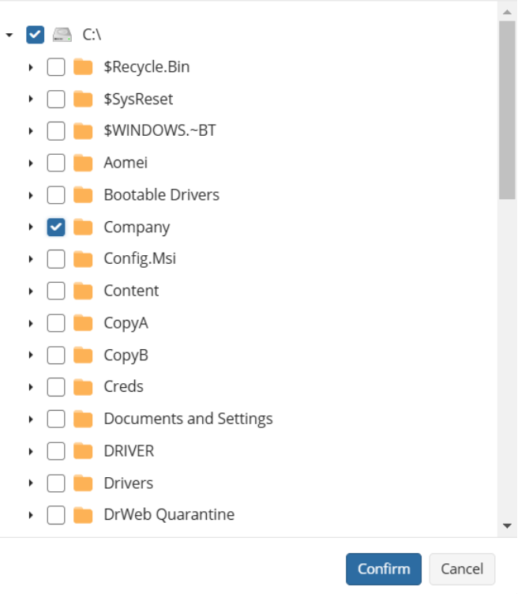Tick the CopyA folder checkbox

tap(56, 323)
